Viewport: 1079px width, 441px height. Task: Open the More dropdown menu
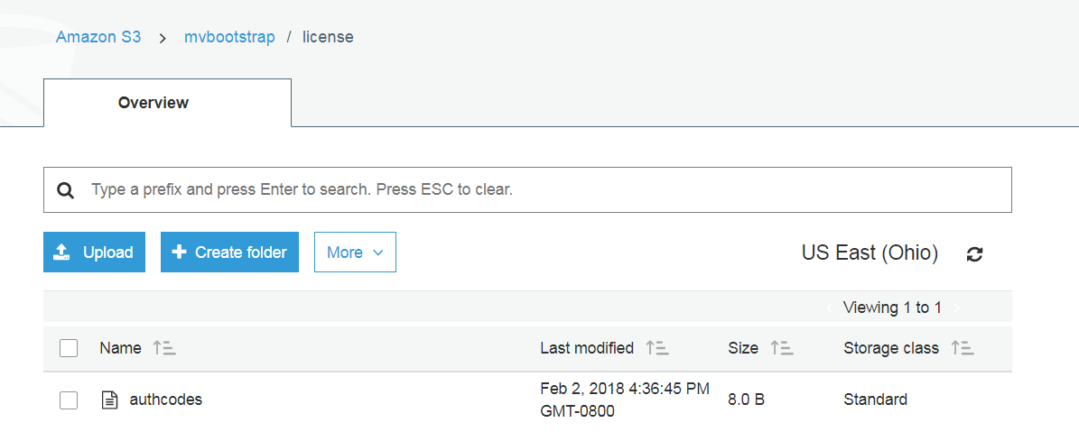point(355,253)
